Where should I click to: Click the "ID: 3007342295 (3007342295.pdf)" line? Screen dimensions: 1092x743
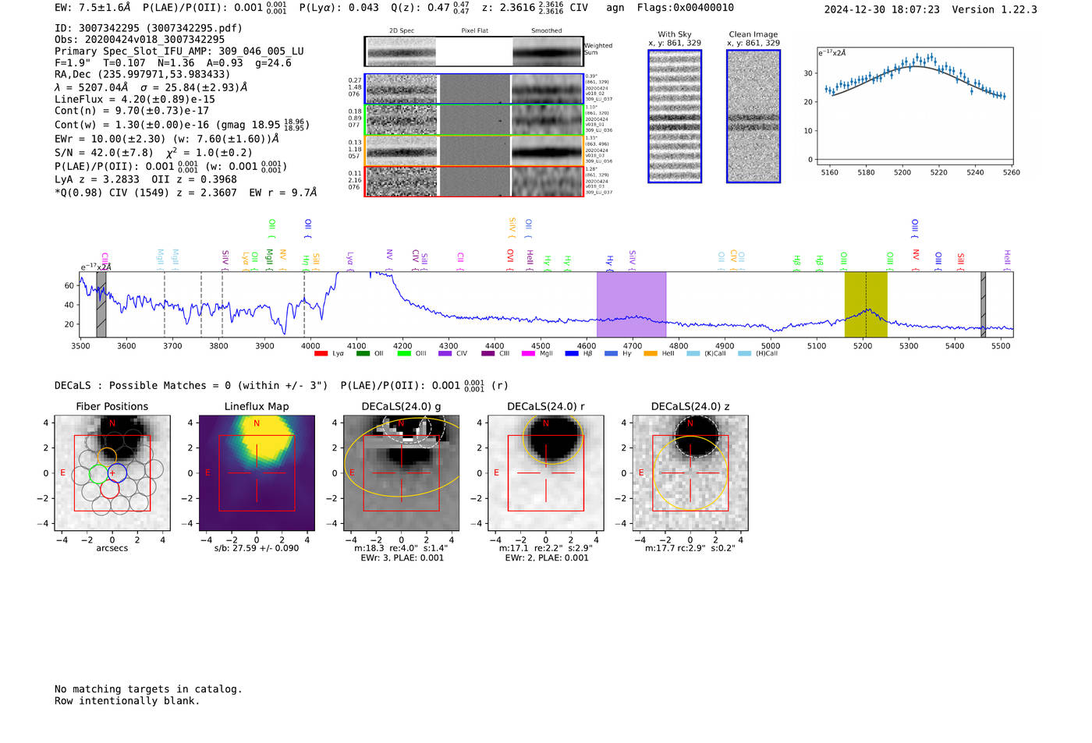click(x=148, y=28)
